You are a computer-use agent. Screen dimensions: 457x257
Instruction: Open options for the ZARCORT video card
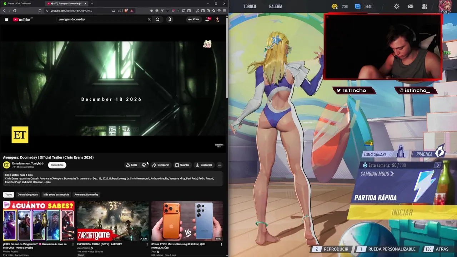click(147, 245)
